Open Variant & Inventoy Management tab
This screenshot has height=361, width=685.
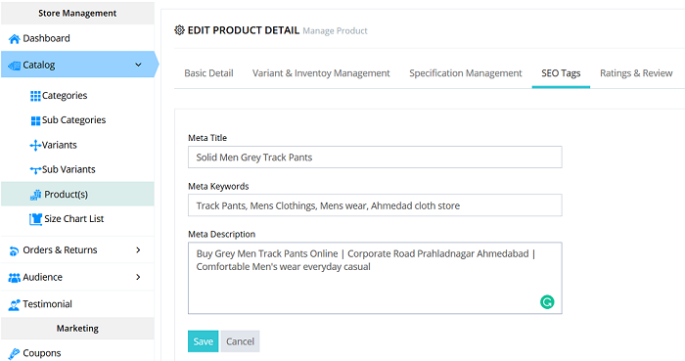(321, 73)
